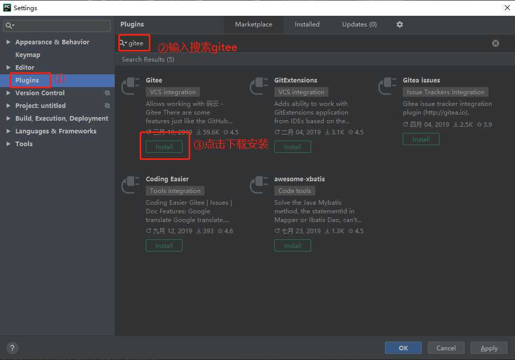Image resolution: width=515 pixels, height=360 pixels.
Task: Install the Coding Easier plugin
Action: [x=164, y=246]
